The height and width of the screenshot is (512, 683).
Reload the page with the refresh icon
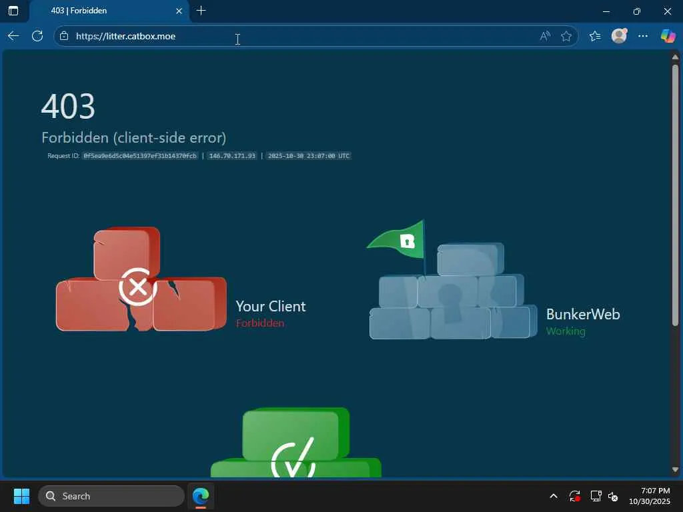(x=37, y=36)
